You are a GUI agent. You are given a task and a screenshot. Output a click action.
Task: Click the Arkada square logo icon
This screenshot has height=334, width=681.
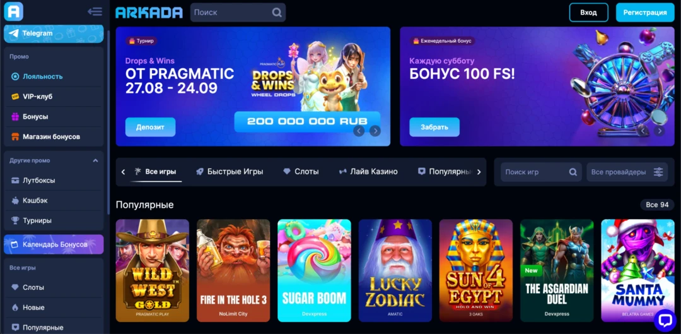13,11
